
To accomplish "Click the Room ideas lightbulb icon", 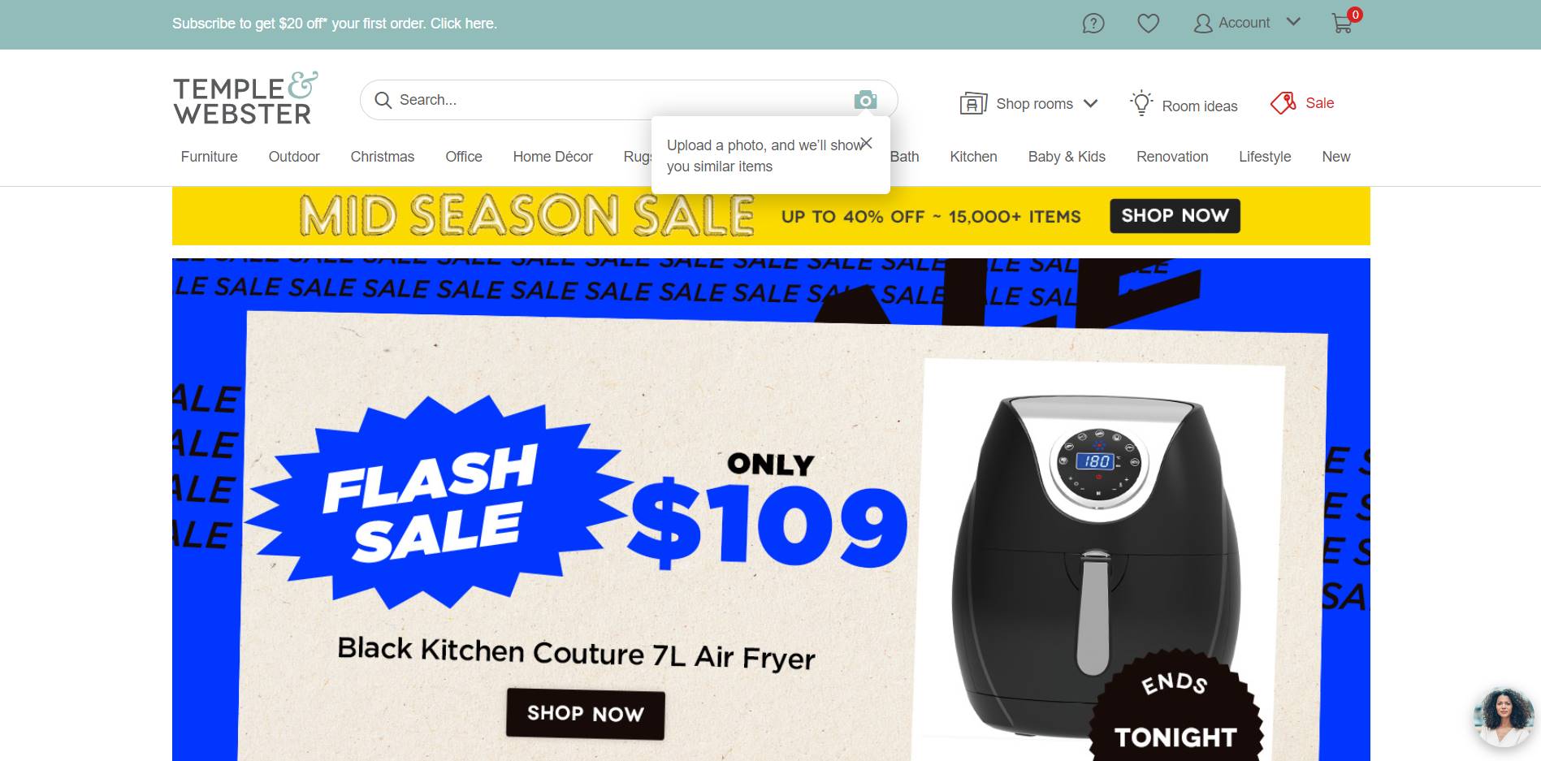I will 1141,103.
